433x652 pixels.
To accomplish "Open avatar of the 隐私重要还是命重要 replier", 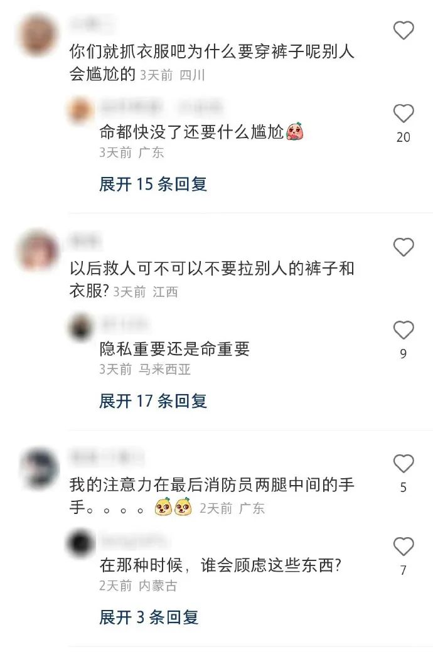I will pos(80,327).
